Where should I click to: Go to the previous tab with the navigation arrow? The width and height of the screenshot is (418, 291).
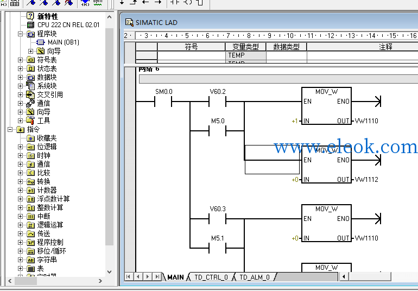(138, 276)
